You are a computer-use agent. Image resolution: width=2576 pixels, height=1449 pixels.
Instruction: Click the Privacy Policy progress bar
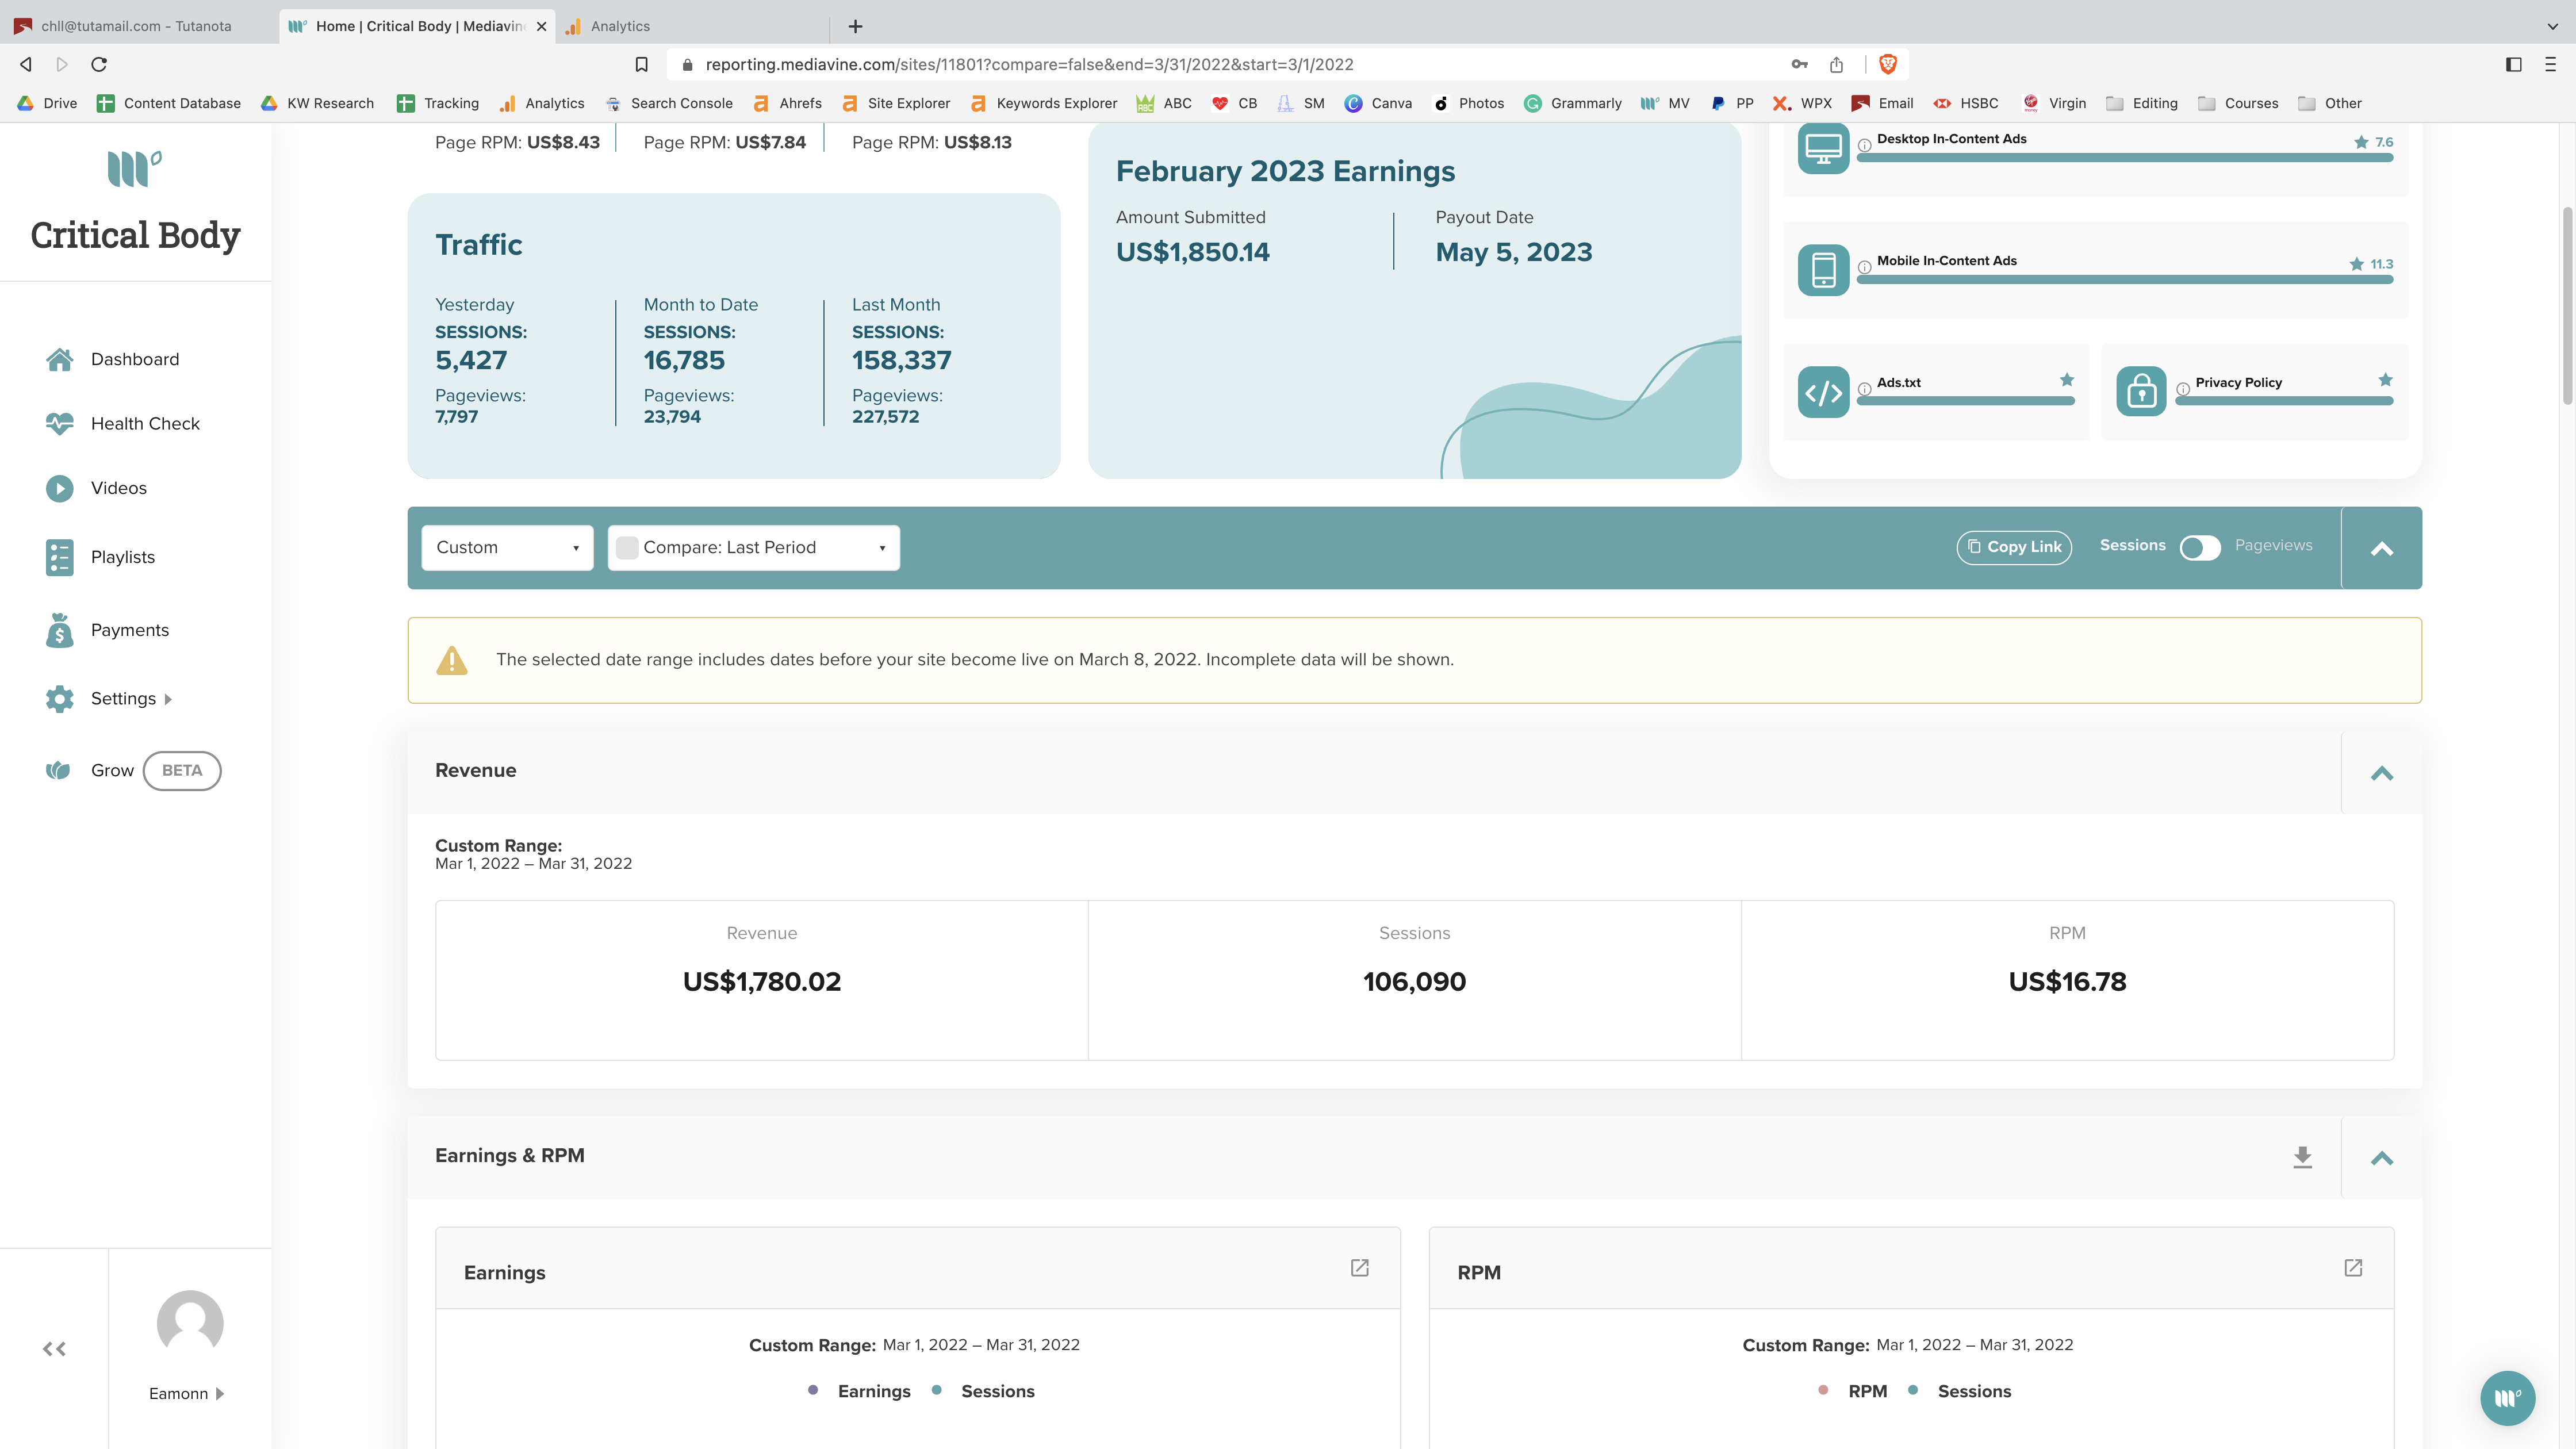pyautogui.click(x=2283, y=401)
